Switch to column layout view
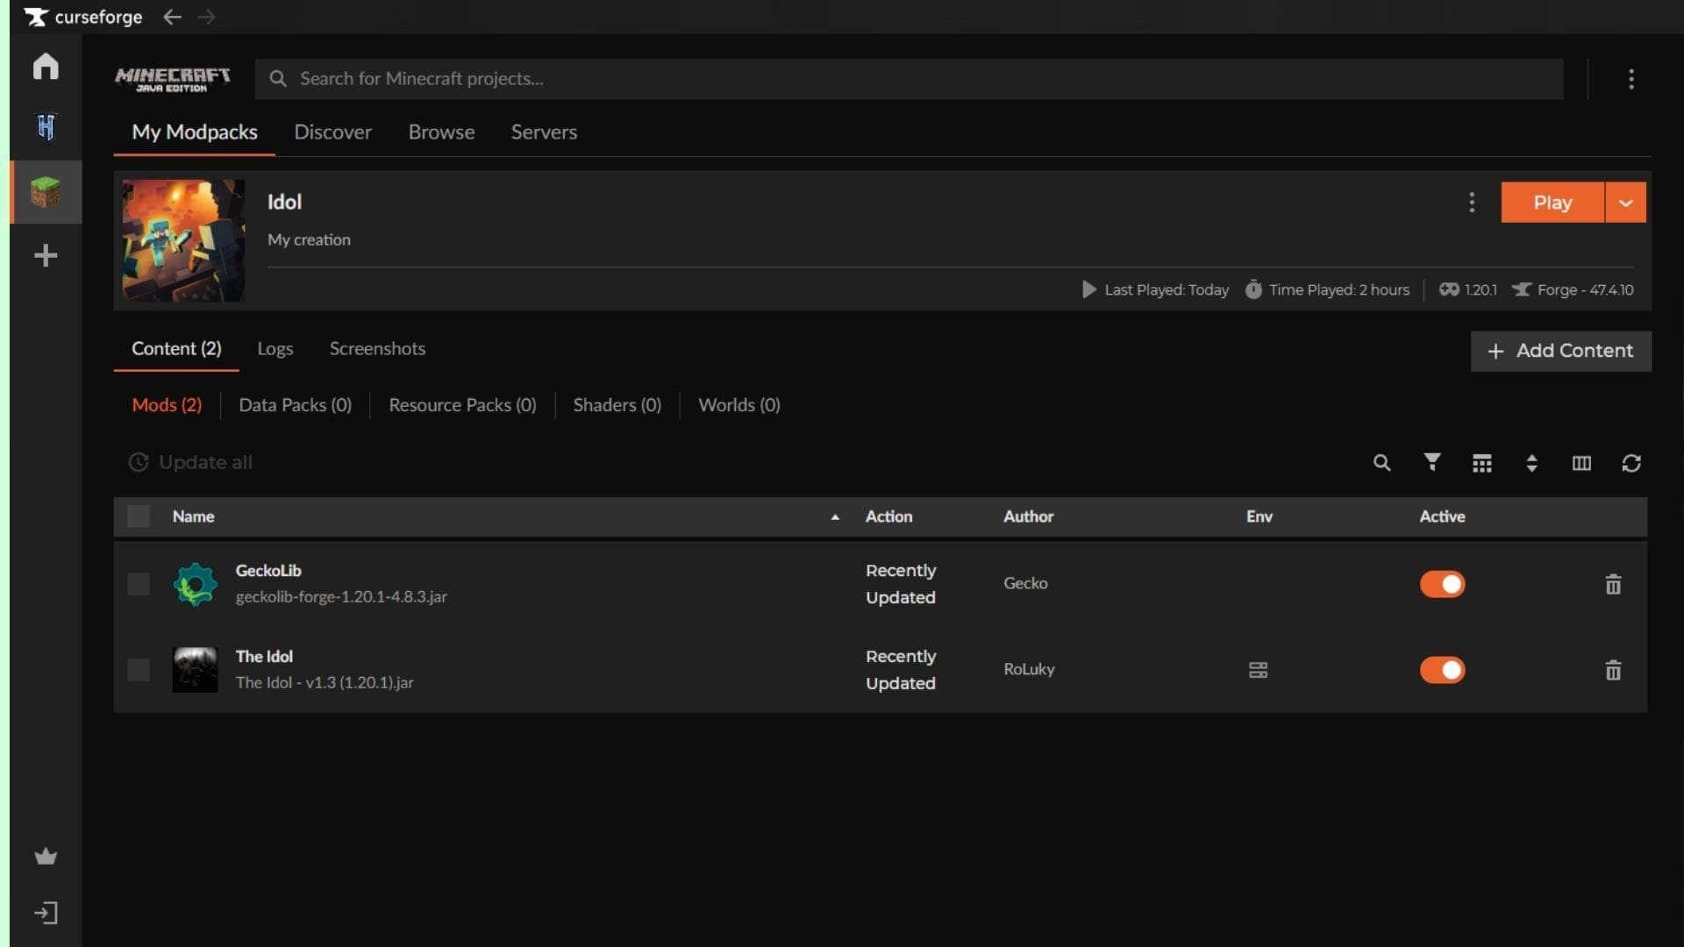This screenshot has height=947, width=1684. 1581,463
